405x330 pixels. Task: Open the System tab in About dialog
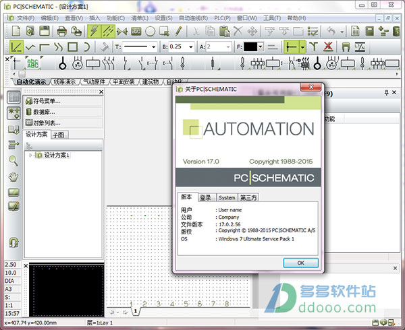[x=227, y=197]
